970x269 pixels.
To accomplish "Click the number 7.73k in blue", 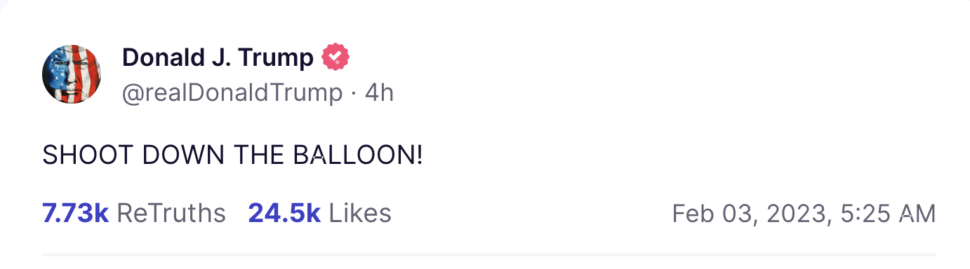I will coord(75,213).
